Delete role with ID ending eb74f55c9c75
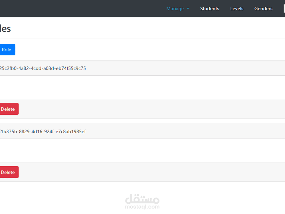Screen dimensions: 285x214 (9, 109)
